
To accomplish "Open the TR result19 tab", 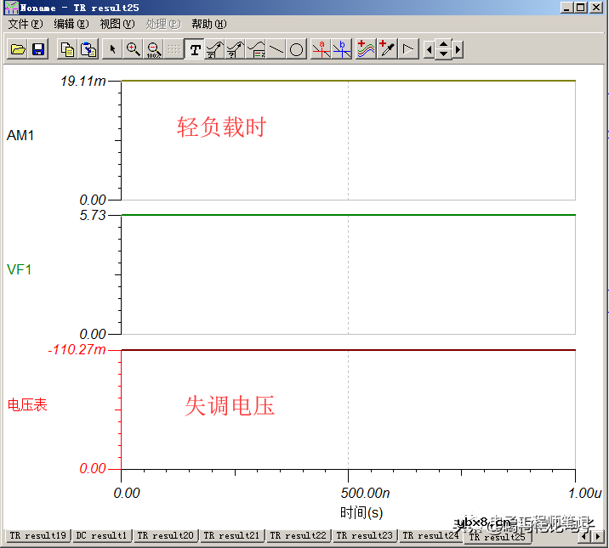I will [37, 536].
